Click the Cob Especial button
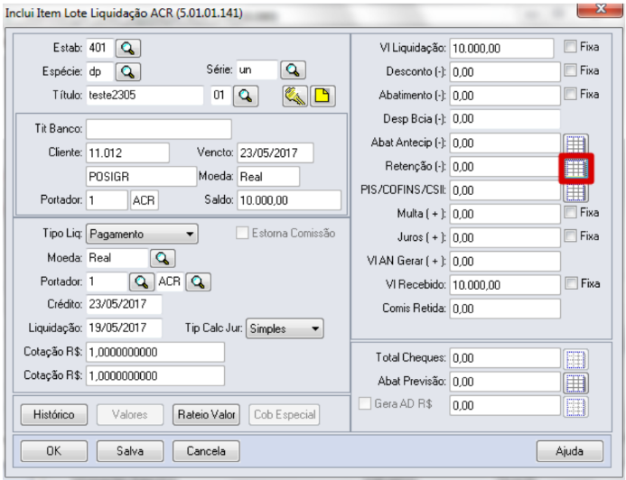 point(285,415)
